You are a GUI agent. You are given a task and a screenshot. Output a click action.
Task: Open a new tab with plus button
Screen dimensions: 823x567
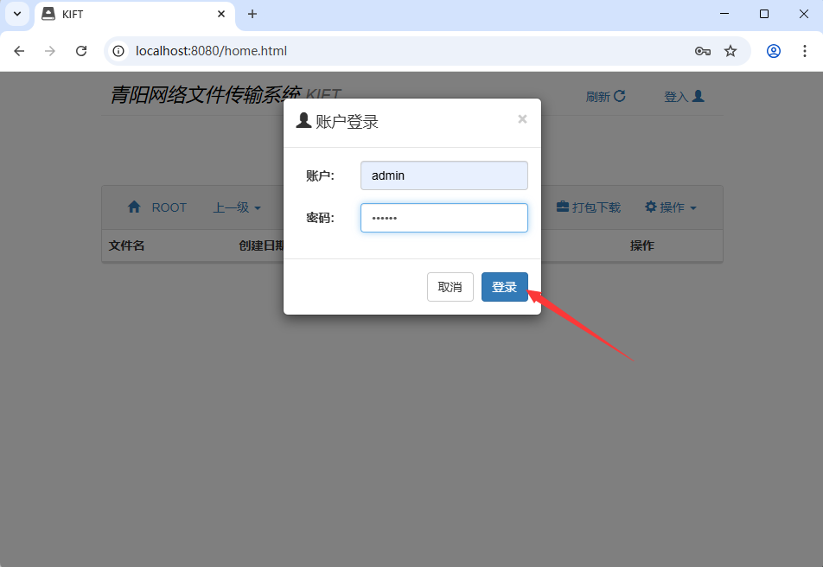pos(252,14)
